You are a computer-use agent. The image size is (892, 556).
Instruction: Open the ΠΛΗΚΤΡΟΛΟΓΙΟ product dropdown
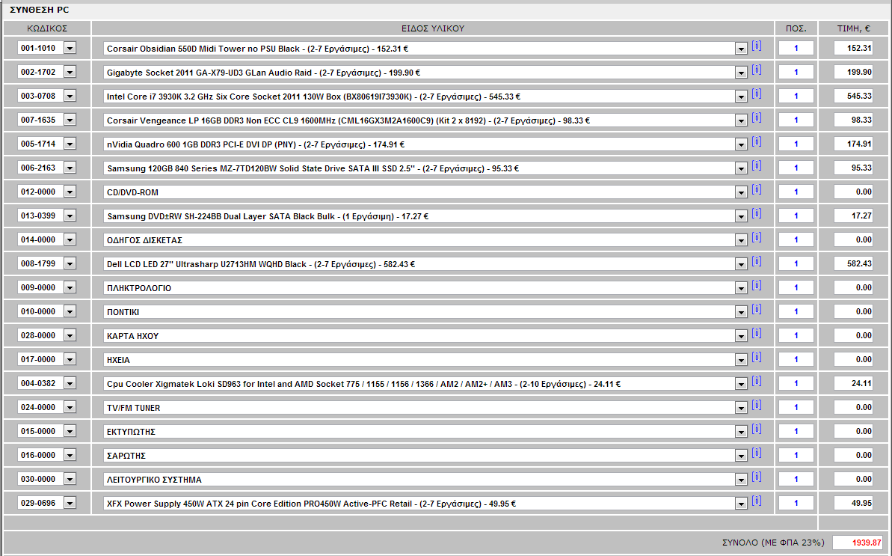tap(741, 288)
